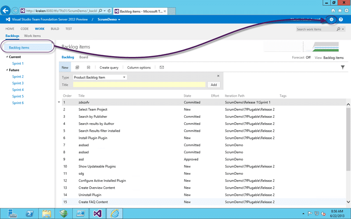Go forward with the browser forward arrow
351x219 pixels.
point(15,11)
